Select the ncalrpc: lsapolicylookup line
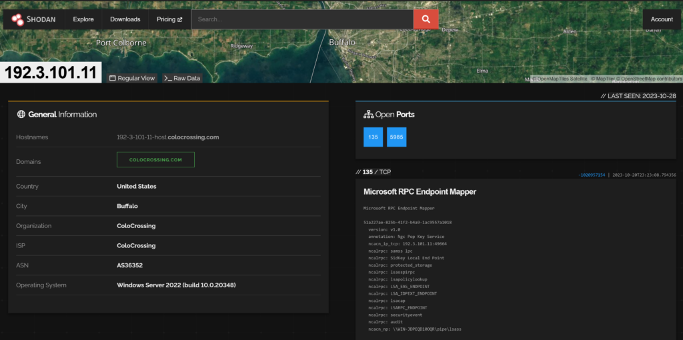 coord(398,279)
